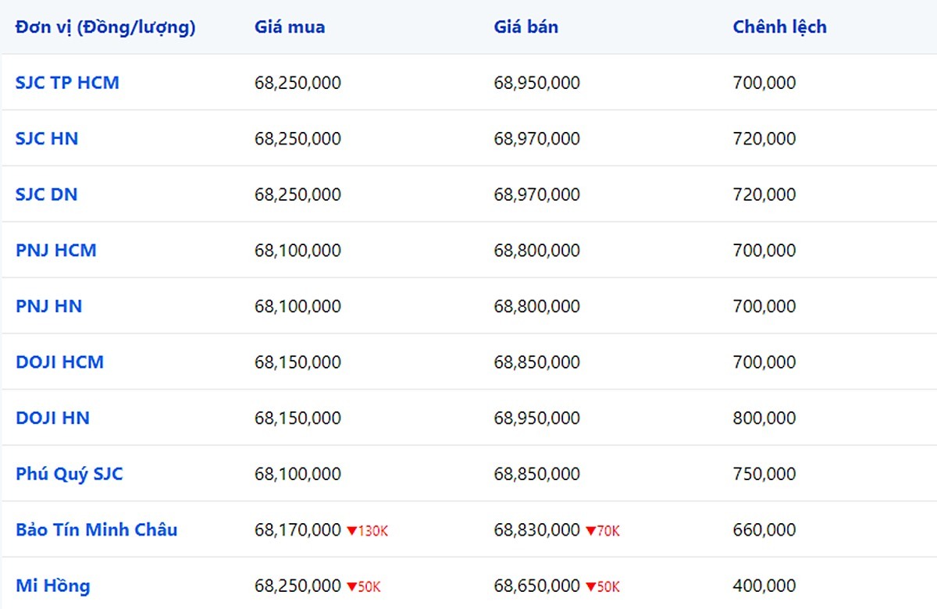Click the Giá mua column header
The height and width of the screenshot is (609, 937).
pyautogui.click(x=290, y=27)
